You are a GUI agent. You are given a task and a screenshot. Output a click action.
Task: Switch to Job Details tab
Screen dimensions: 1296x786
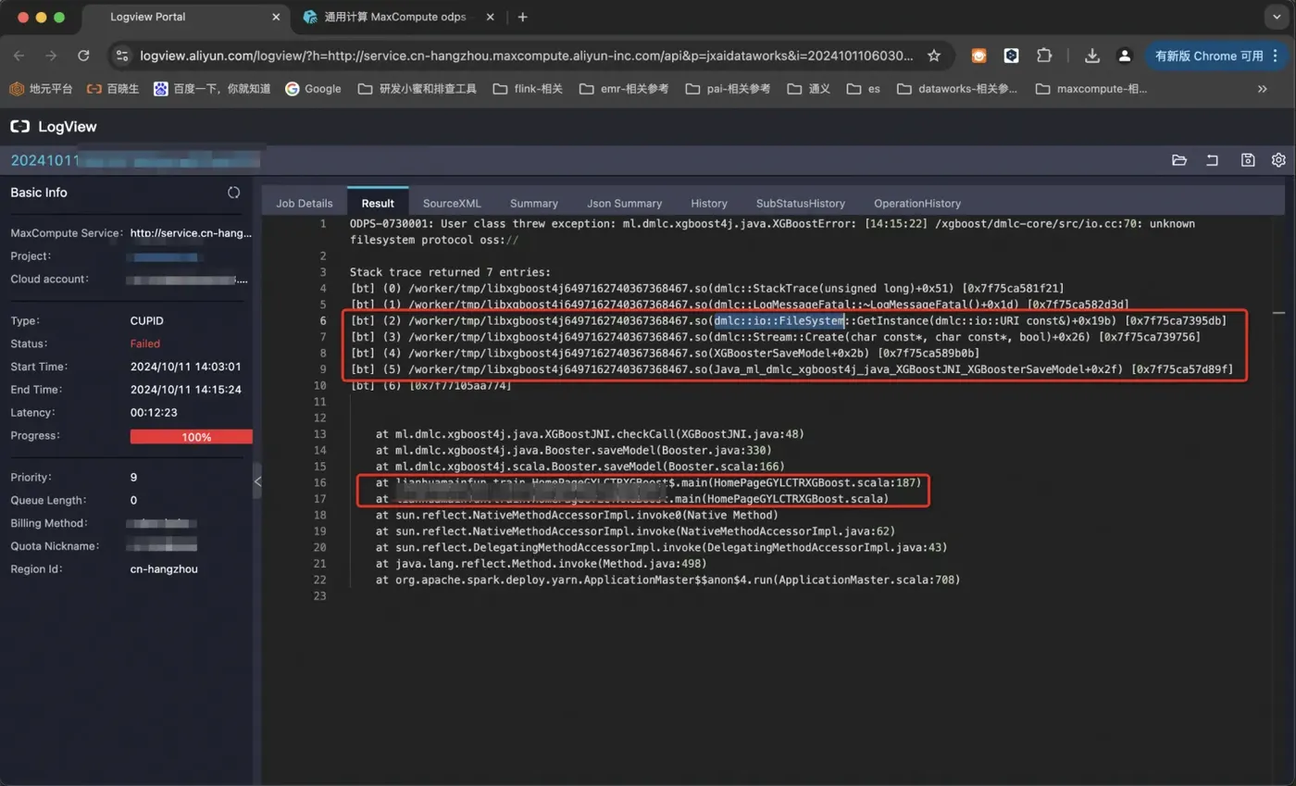[304, 203]
